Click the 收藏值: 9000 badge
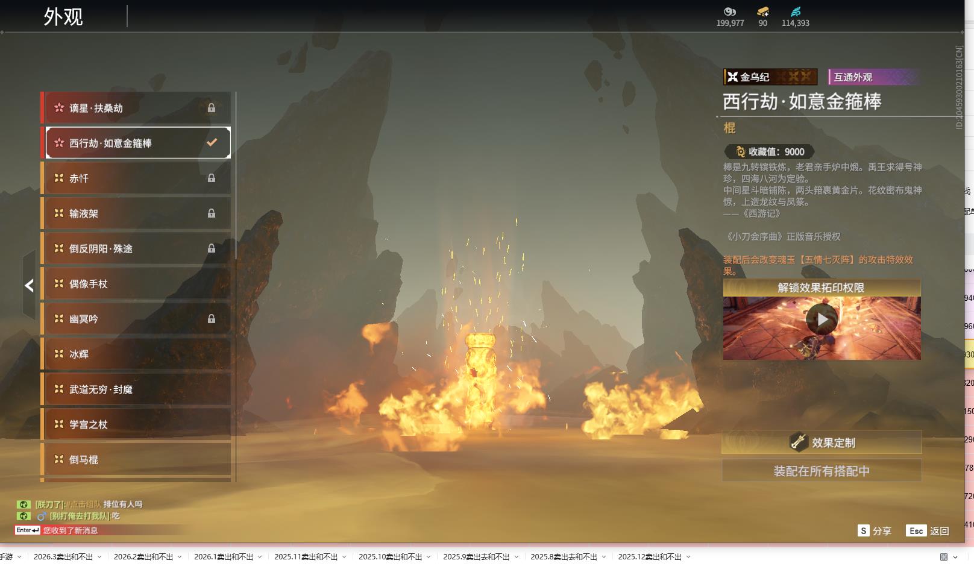Viewport: 974px width, 566px height. point(769,152)
